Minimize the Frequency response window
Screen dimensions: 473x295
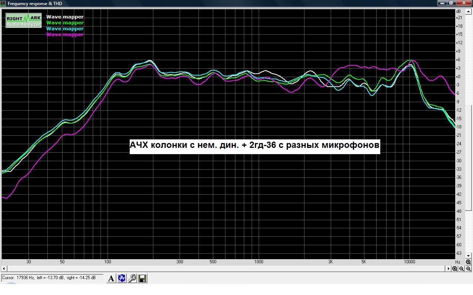[x=443, y=3]
